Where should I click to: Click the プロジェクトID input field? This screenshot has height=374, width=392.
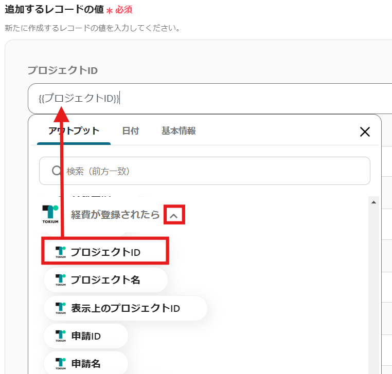[210, 98]
